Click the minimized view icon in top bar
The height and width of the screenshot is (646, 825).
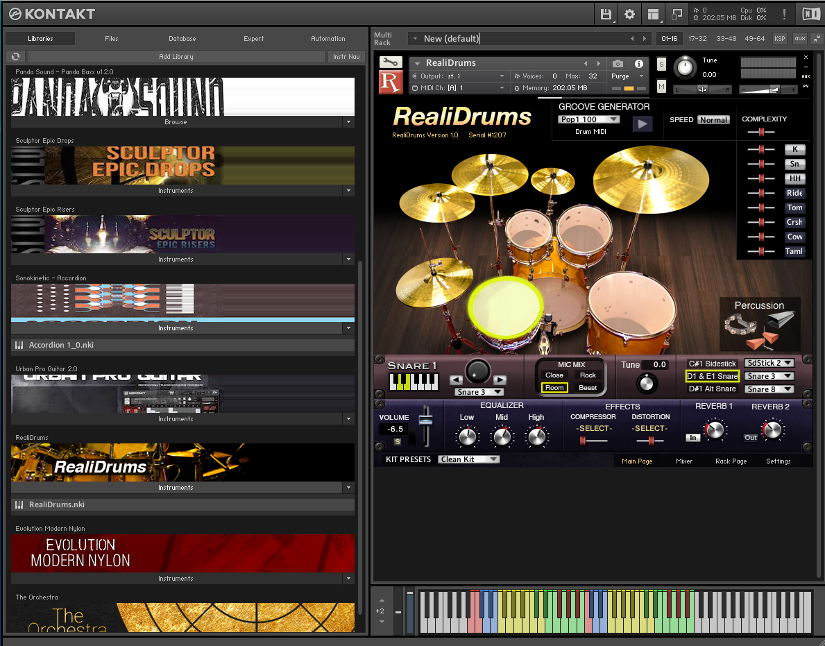click(677, 14)
